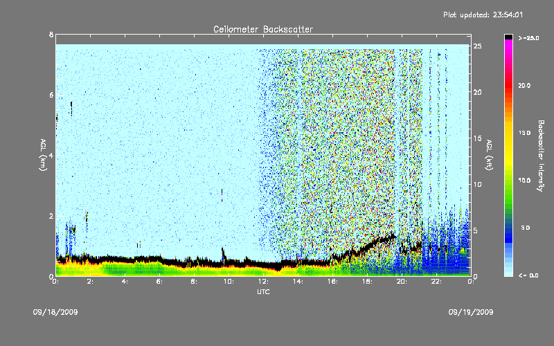Image resolution: width=554 pixels, height=346 pixels.
Task: Click the yellow 15.0 level on colorbar
Action: (508, 133)
